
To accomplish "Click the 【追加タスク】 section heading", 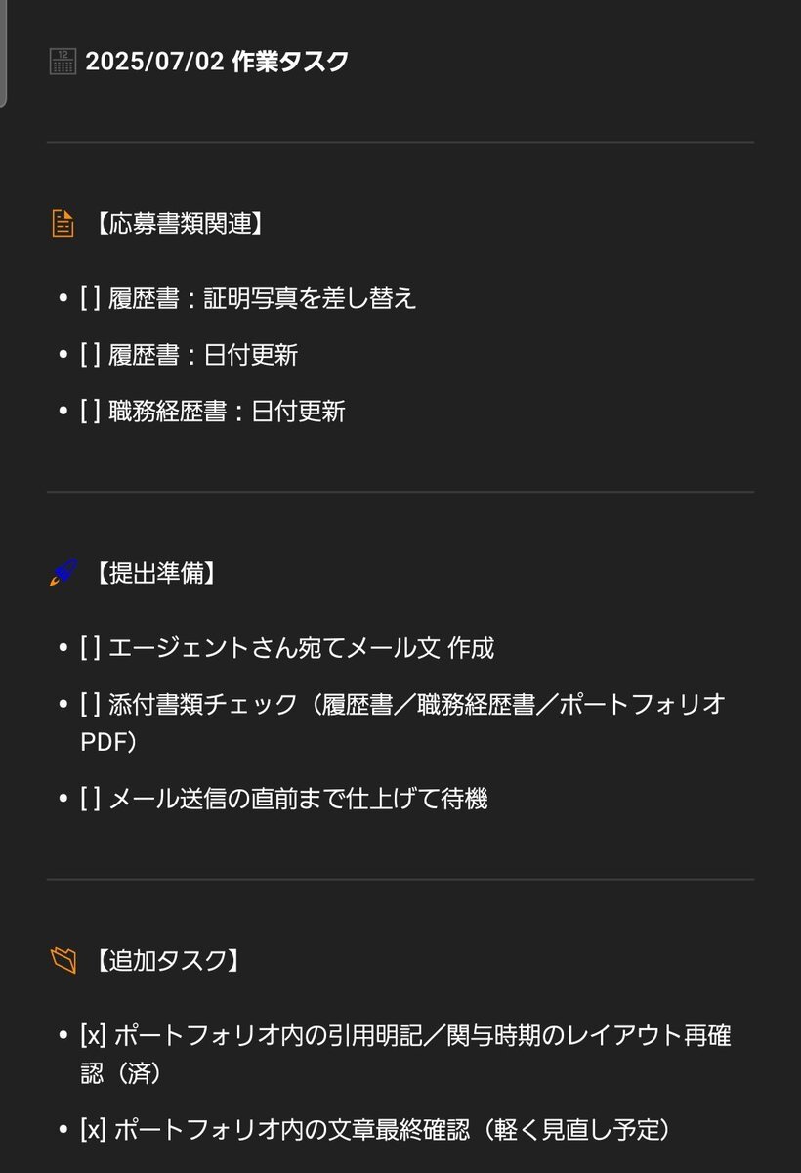I will (166, 961).
